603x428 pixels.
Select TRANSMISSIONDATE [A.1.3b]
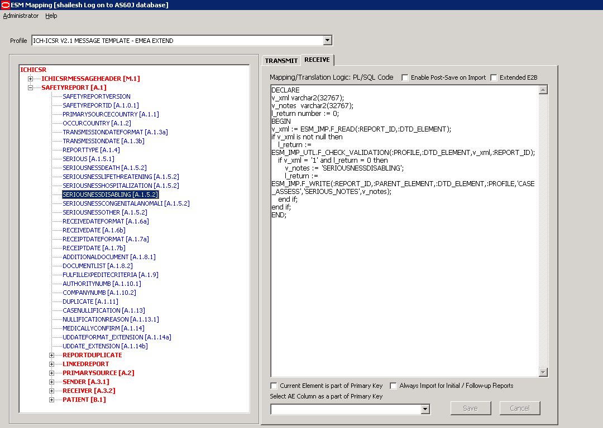pos(103,141)
